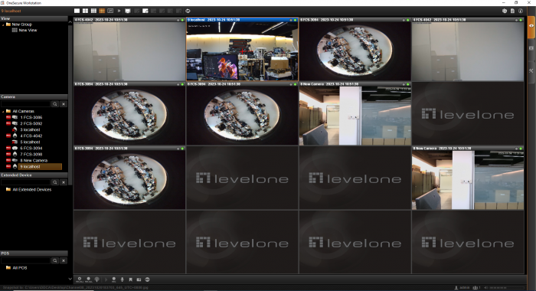Click into the POS search field

(x=25, y=260)
